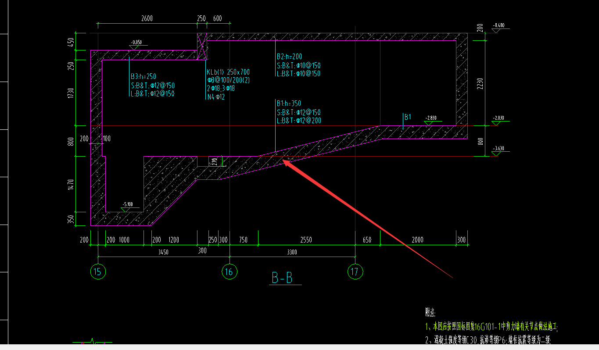
Task: Click the "L:B&T:Φ12@200" rebar text
Action: [298, 120]
